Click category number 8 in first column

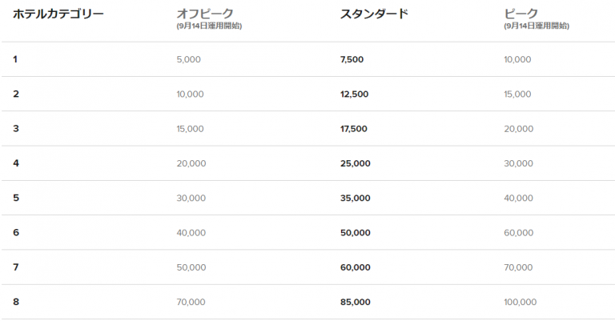[x=16, y=302]
